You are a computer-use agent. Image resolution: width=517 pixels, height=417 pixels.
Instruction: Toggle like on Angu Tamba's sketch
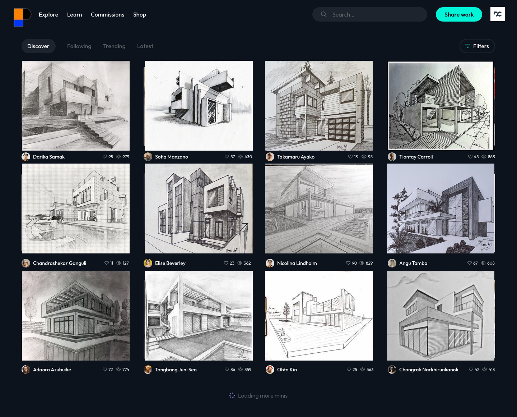coord(470,263)
